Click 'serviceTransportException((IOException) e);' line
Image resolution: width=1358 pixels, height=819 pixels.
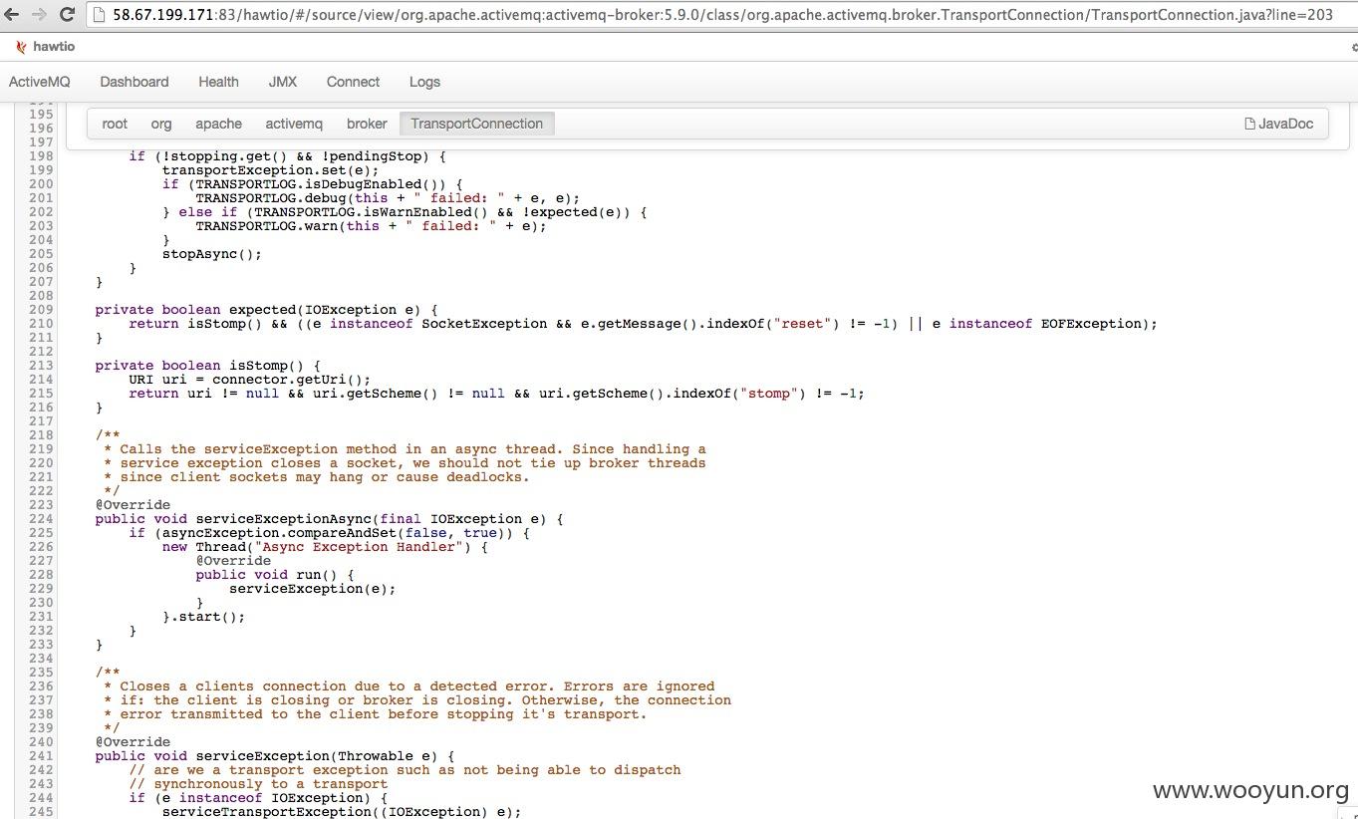[342, 811]
